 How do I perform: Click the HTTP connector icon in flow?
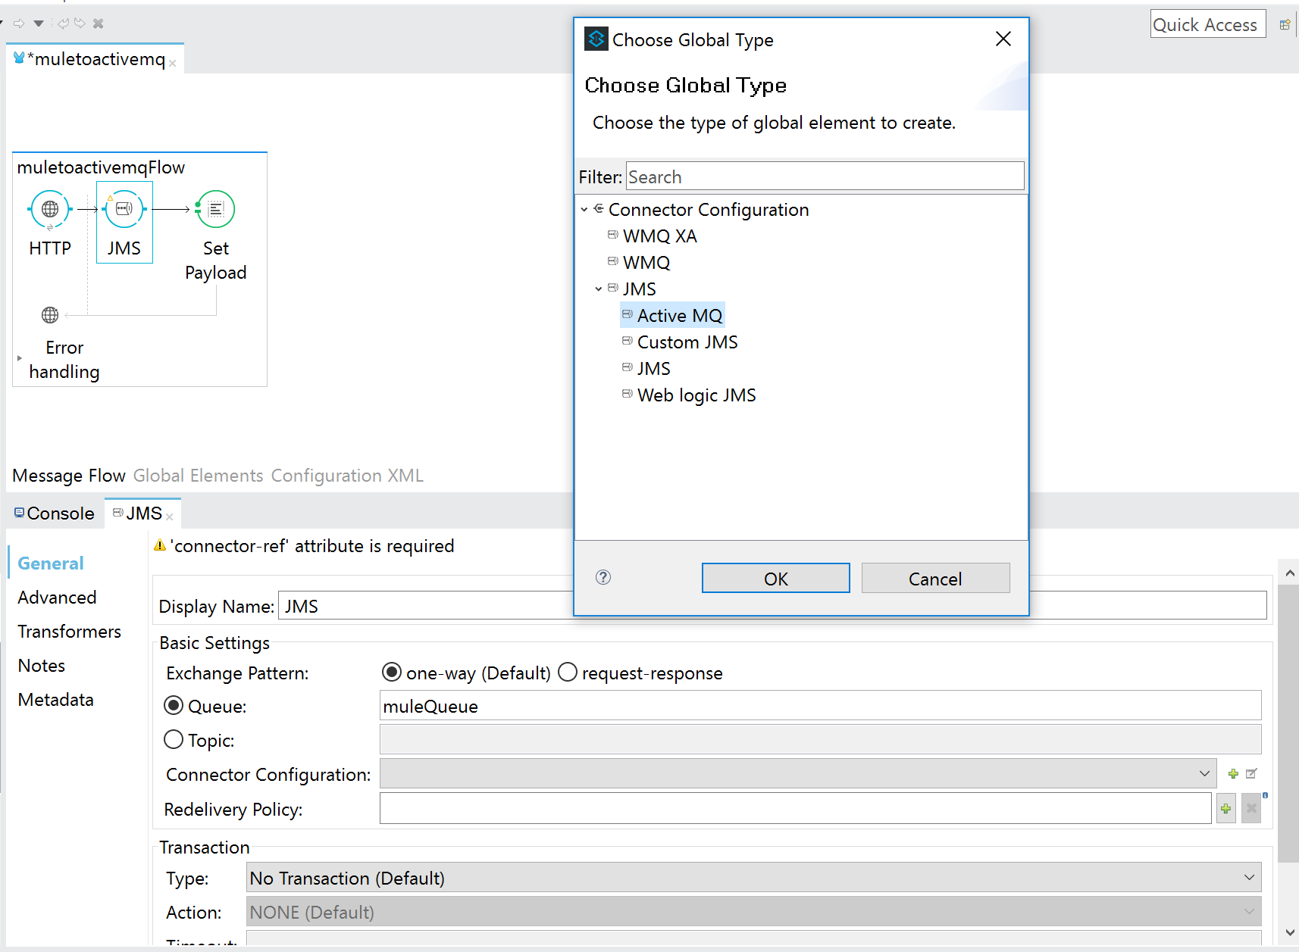coord(50,209)
